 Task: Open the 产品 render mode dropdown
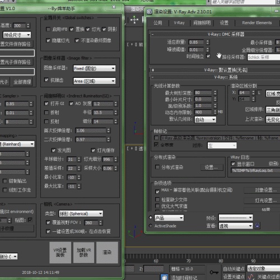169,218
